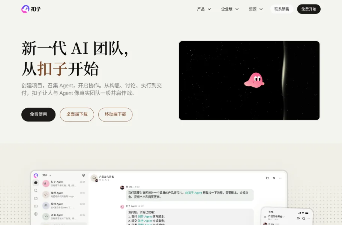Click the 桌面端下载 button
Image resolution: width=342 pixels, height=225 pixels.
tap(77, 114)
